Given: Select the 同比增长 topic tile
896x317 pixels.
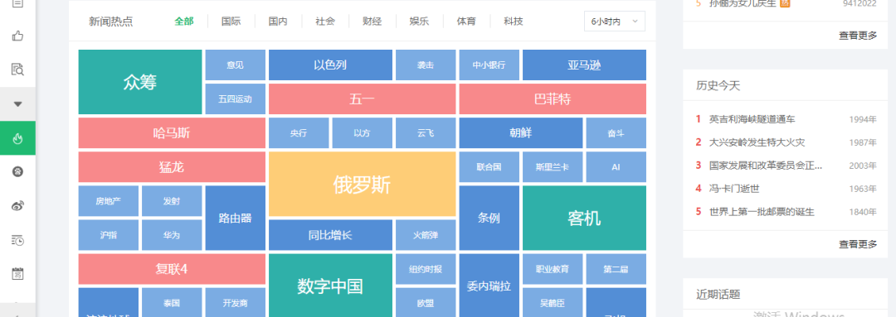Looking at the screenshot, I should (330, 235).
